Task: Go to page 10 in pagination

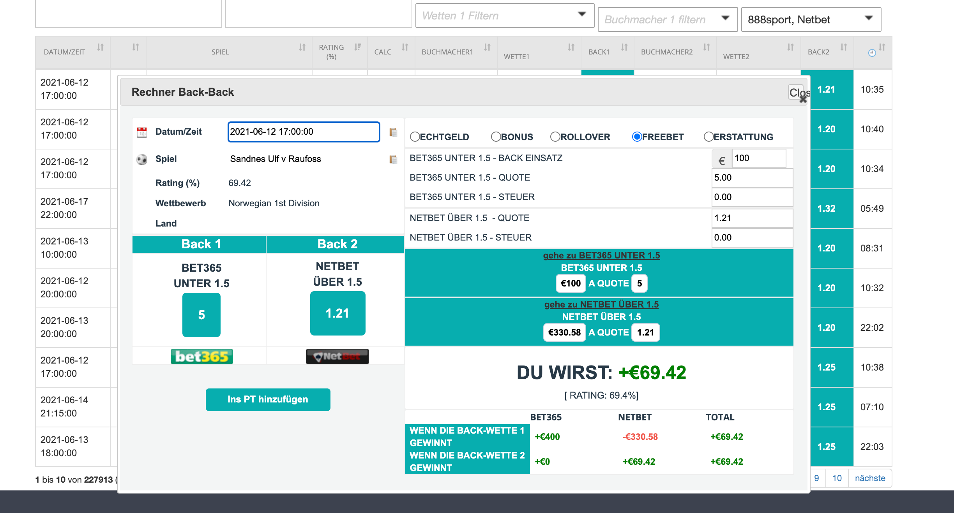Action: tap(837, 478)
